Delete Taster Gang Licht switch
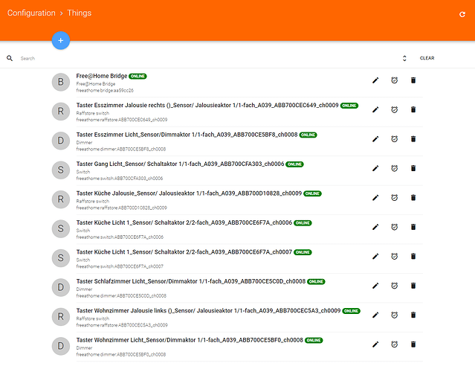 (x=413, y=168)
